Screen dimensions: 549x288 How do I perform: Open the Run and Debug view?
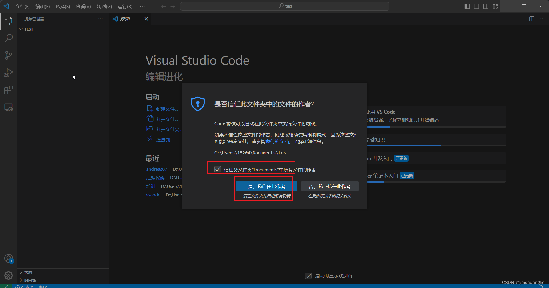(x=9, y=73)
